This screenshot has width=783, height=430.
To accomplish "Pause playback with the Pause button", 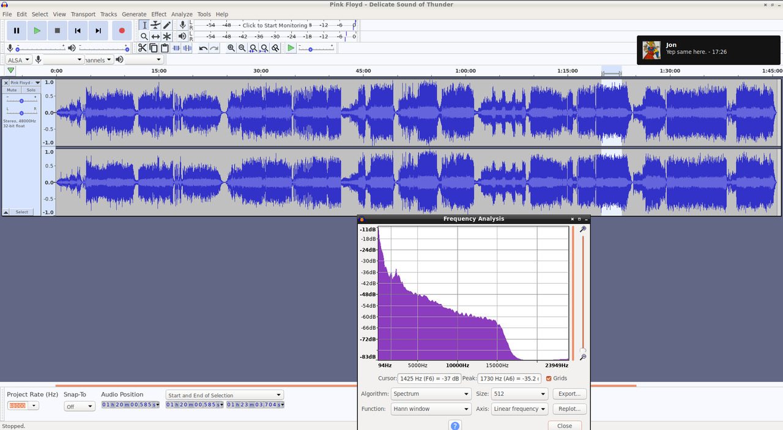I will click(17, 31).
